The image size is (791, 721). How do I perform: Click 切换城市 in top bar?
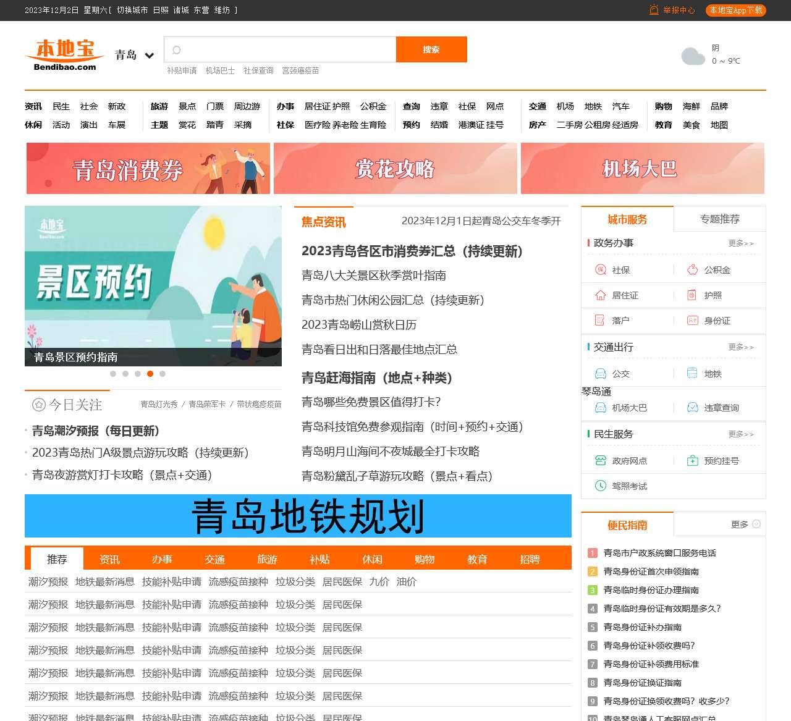tap(132, 11)
